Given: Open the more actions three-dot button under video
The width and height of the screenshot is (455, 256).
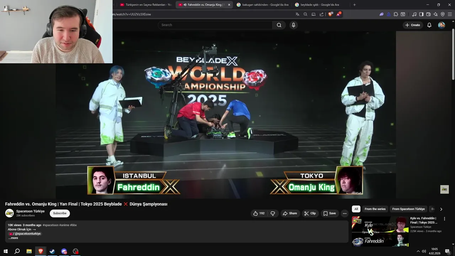Looking at the screenshot, I should [344, 213].
